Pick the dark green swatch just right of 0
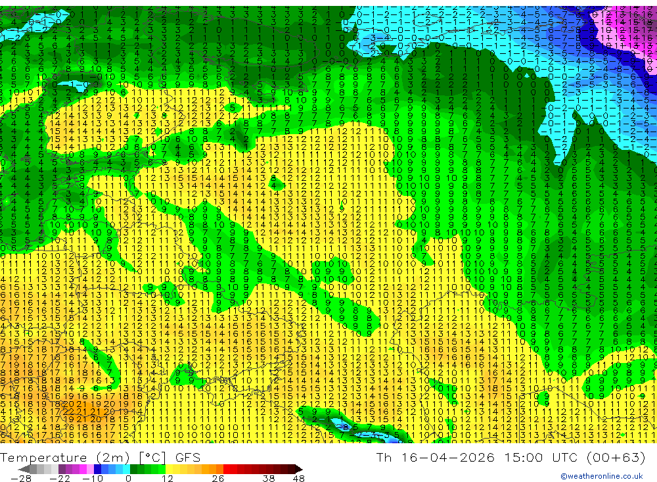 [x=133, y=470]
